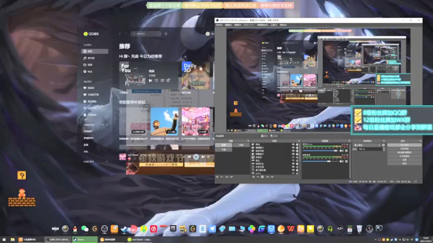Select 推荐 tab in QQ Music sidebar

coord(95,51)
